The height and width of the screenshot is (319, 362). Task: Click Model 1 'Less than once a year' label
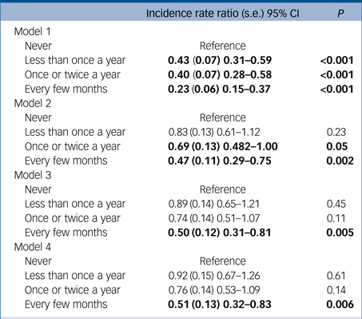point(75,61)
